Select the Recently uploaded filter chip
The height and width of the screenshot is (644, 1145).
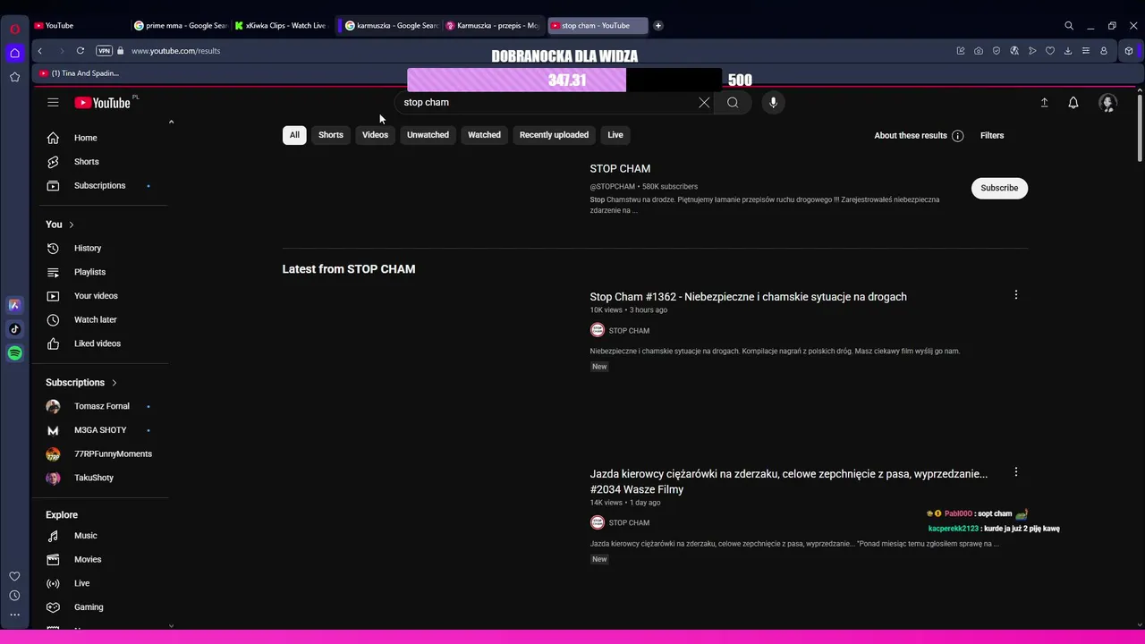tap(554, 135)
